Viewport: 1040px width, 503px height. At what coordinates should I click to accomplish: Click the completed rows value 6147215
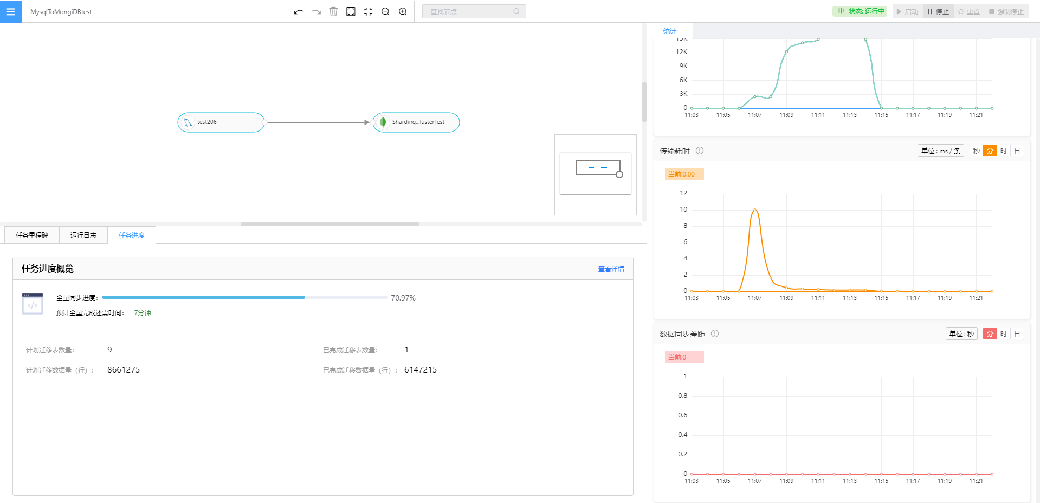pos(421,370)
